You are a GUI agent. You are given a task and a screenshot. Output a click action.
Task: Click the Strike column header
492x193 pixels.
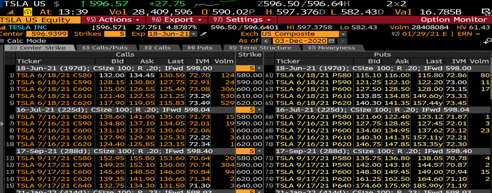(x=249, y=55)
